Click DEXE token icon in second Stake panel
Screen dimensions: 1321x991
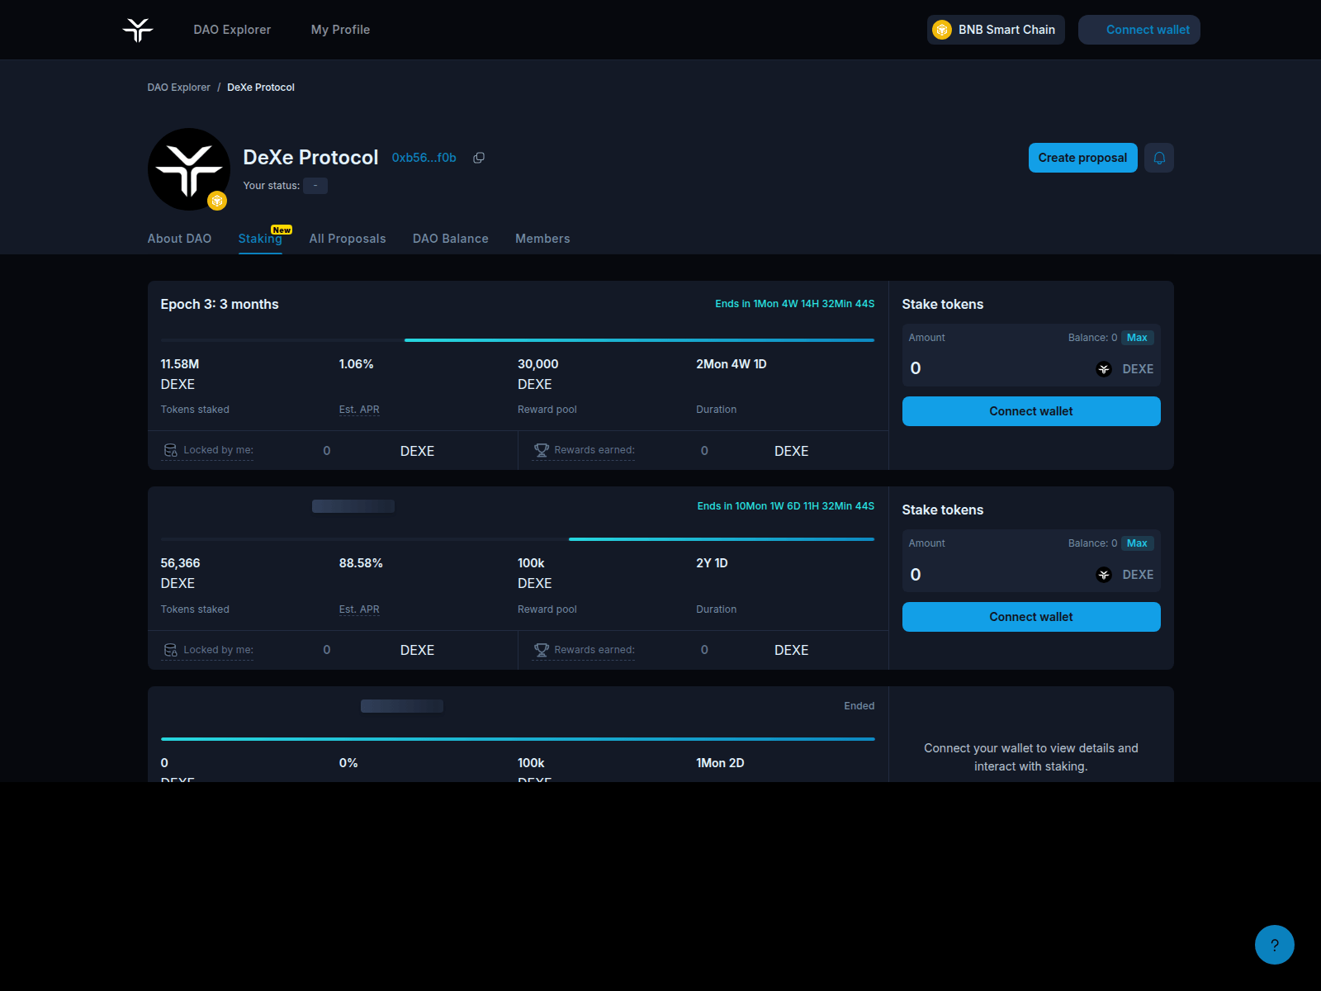[1104, 575]
